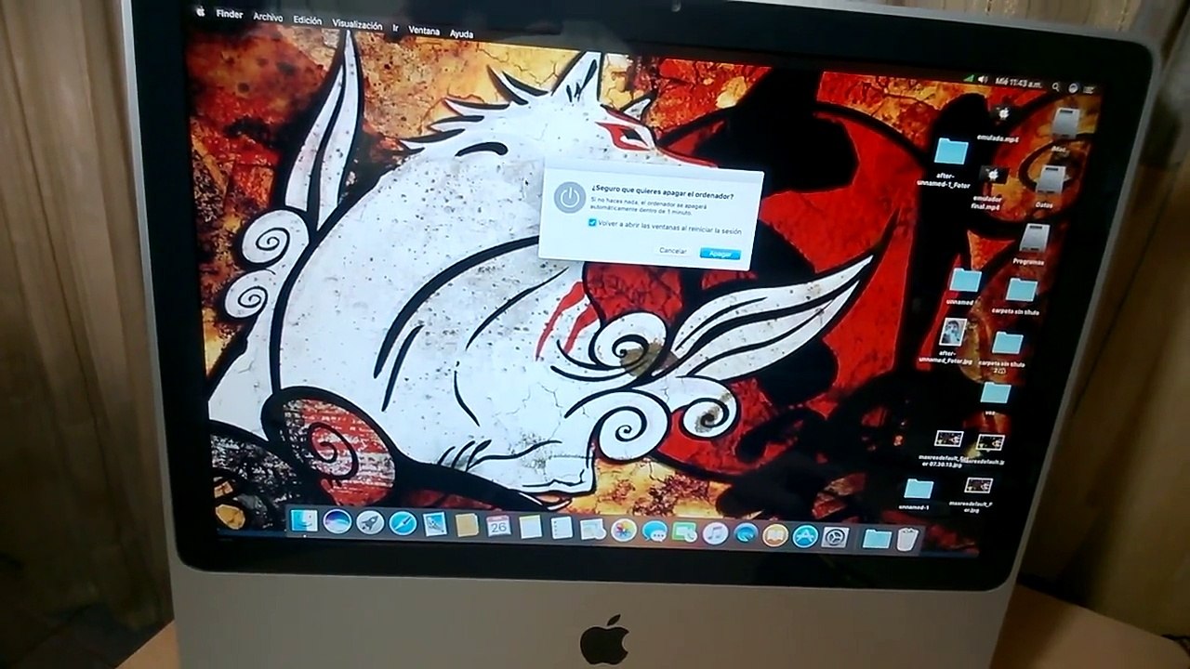Open the folder stack beside the Trash
Viewport: 1190px width, 669px height.
pos(876,538)
